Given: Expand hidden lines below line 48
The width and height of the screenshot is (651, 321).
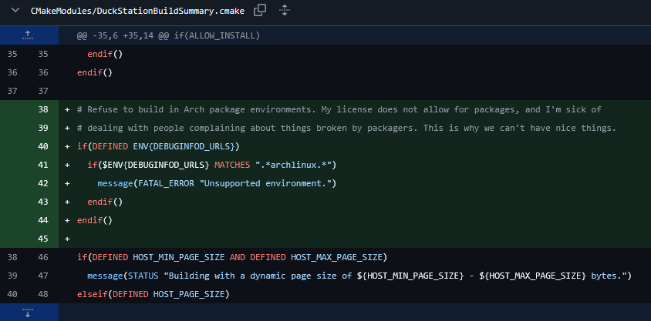Looking at the screenshot, I should [29, 313].
